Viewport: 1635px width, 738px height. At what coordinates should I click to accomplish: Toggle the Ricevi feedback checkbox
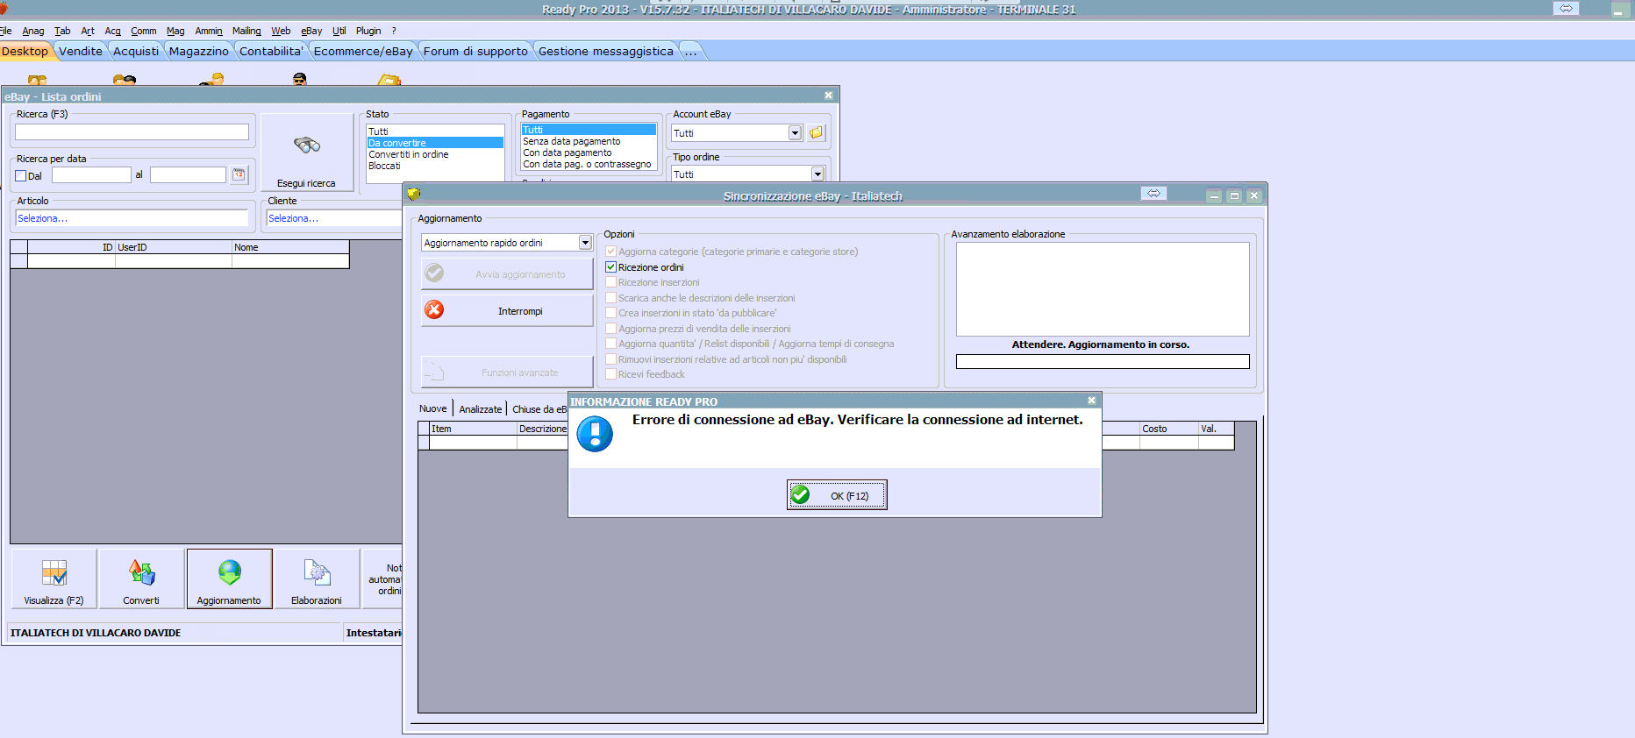click(611, 374)
